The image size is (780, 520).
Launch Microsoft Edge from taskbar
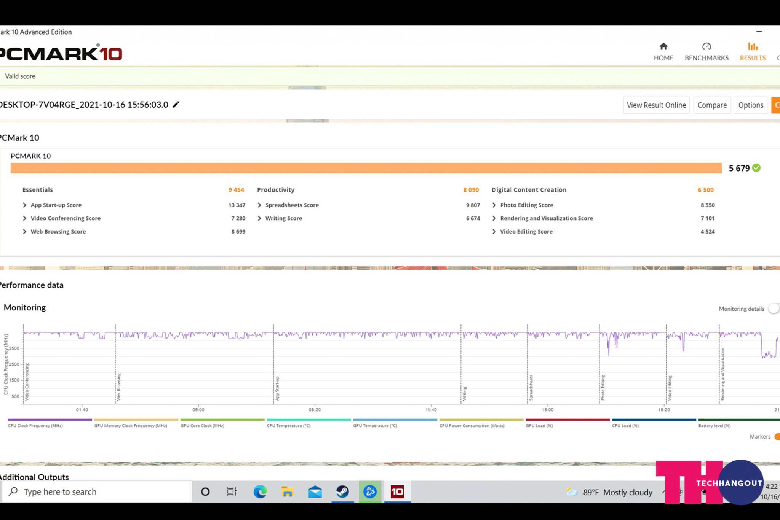(260, 491)
